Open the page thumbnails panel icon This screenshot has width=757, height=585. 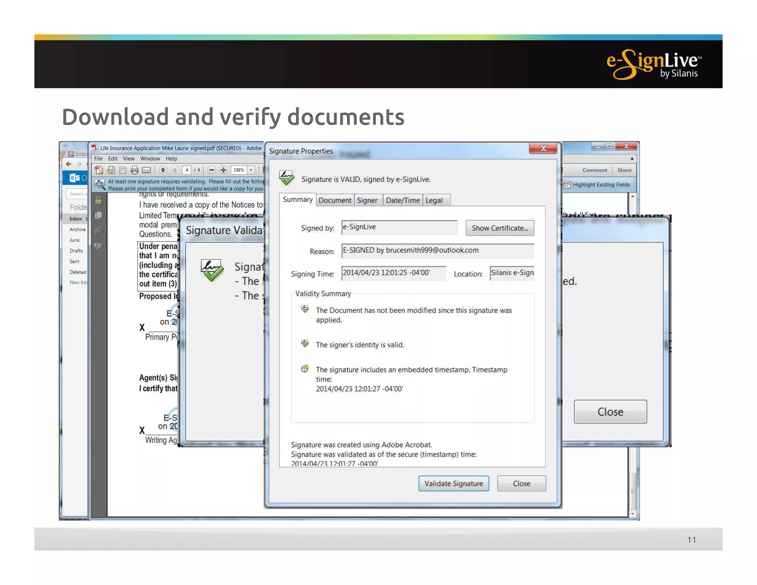(x=98, y=215)
